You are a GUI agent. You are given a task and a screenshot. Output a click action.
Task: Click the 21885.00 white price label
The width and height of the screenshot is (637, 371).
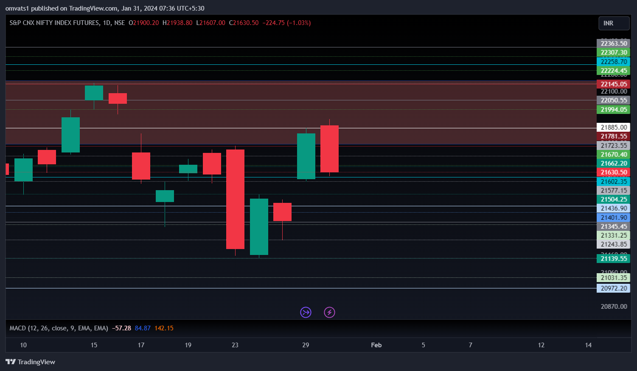click(x=614, y=127)
